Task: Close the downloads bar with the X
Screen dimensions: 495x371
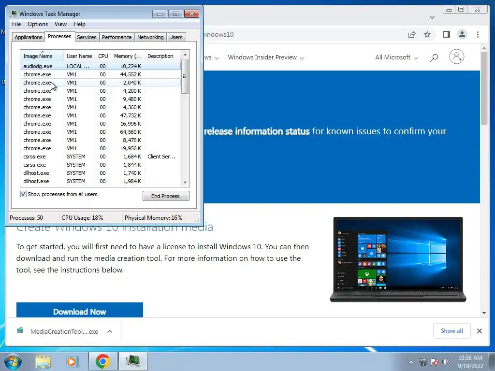Action: click(x=479, y=331)
